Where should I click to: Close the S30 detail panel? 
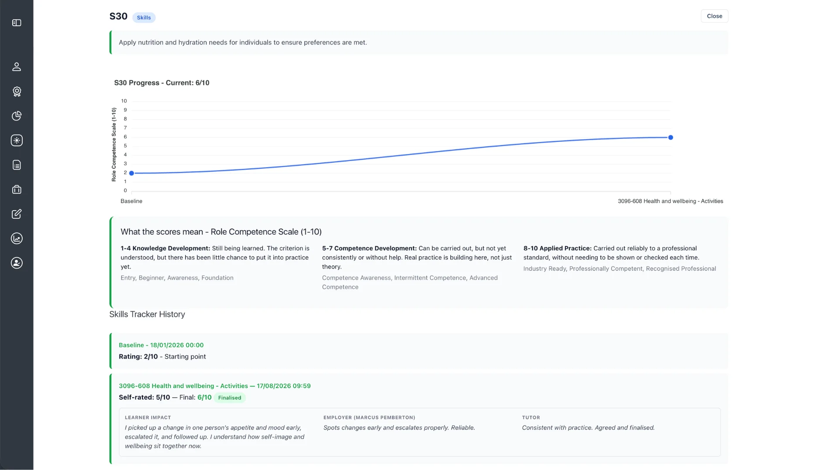click(715, 16)
